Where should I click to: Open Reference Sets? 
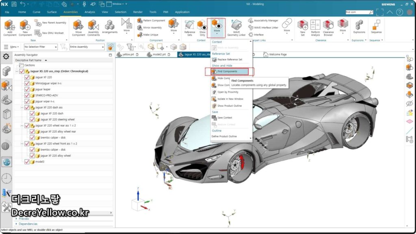189,28
